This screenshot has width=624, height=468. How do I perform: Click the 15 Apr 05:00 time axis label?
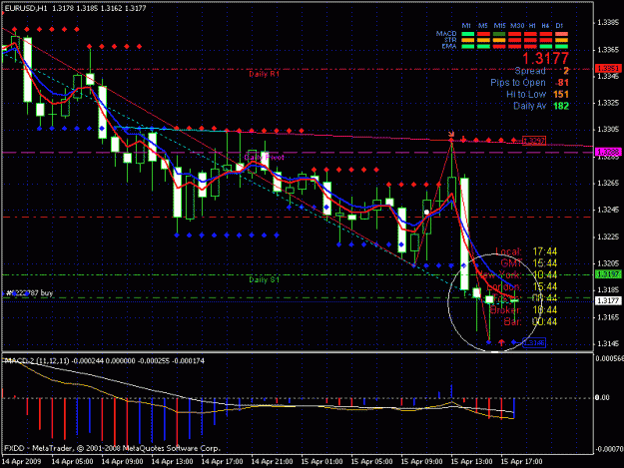pyautogui.click(x=371, y=462)
